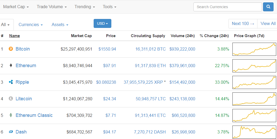The height and width of the screenshot is (139, 277).
Task: Sort table by the Name column header
Action: click(x=15, y=36)
